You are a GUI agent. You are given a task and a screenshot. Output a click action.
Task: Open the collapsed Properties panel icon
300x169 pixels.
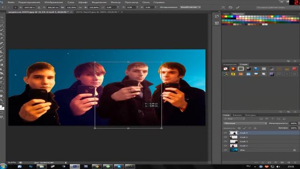(217, 23)
